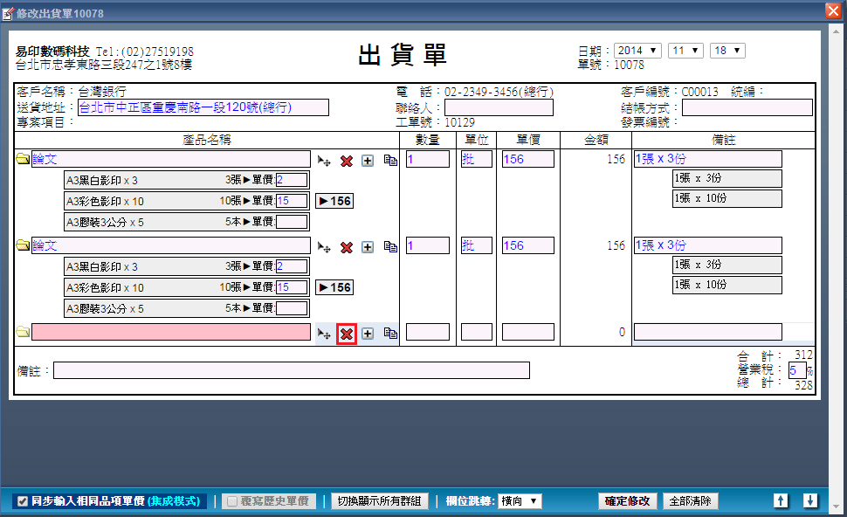Viewport: 847px width, 517px height.
Task: Click the red X in the empty pink row
Action: (347, 334)
